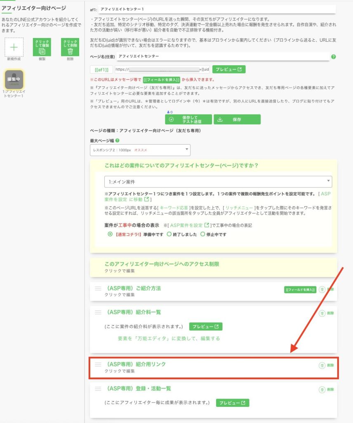Select the 終了しました radio option
The image size is (353, 423).
click(x=169, y=234)
